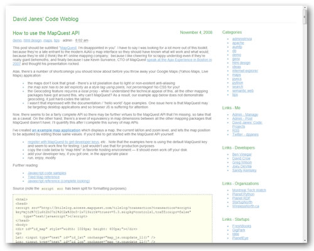This screenshot has height=251, width=314.
Task: Visit David Janes' Code Projects link
Action: point(247,124)
